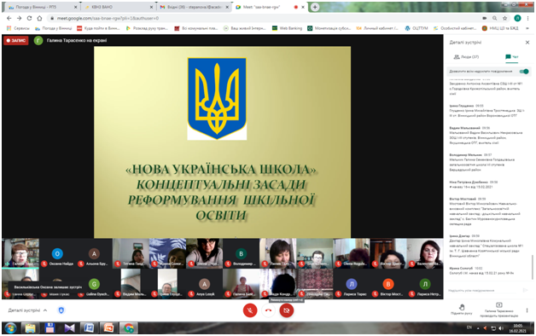Click the send message arrow in chat
The width and height of the screenshot is (536, 336).
point(526,290)
